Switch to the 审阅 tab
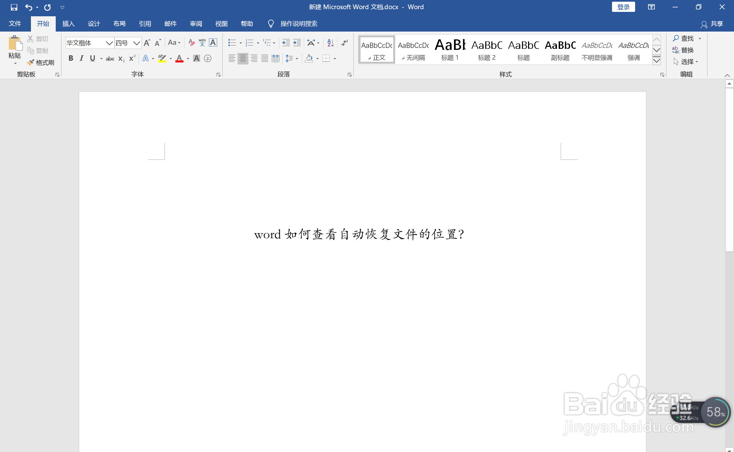This screenshot has height=452, width=734. pos(196,24)
